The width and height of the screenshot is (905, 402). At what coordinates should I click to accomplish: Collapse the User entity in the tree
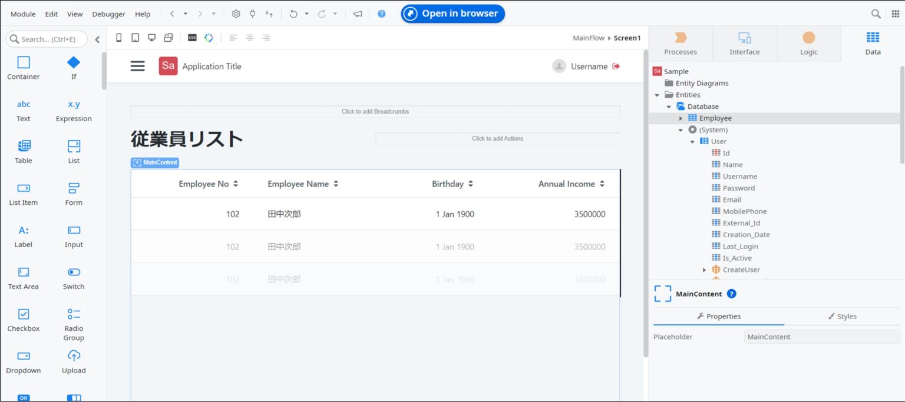tap(693, 141)
